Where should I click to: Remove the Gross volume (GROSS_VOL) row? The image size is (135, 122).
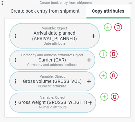point(114,75)
